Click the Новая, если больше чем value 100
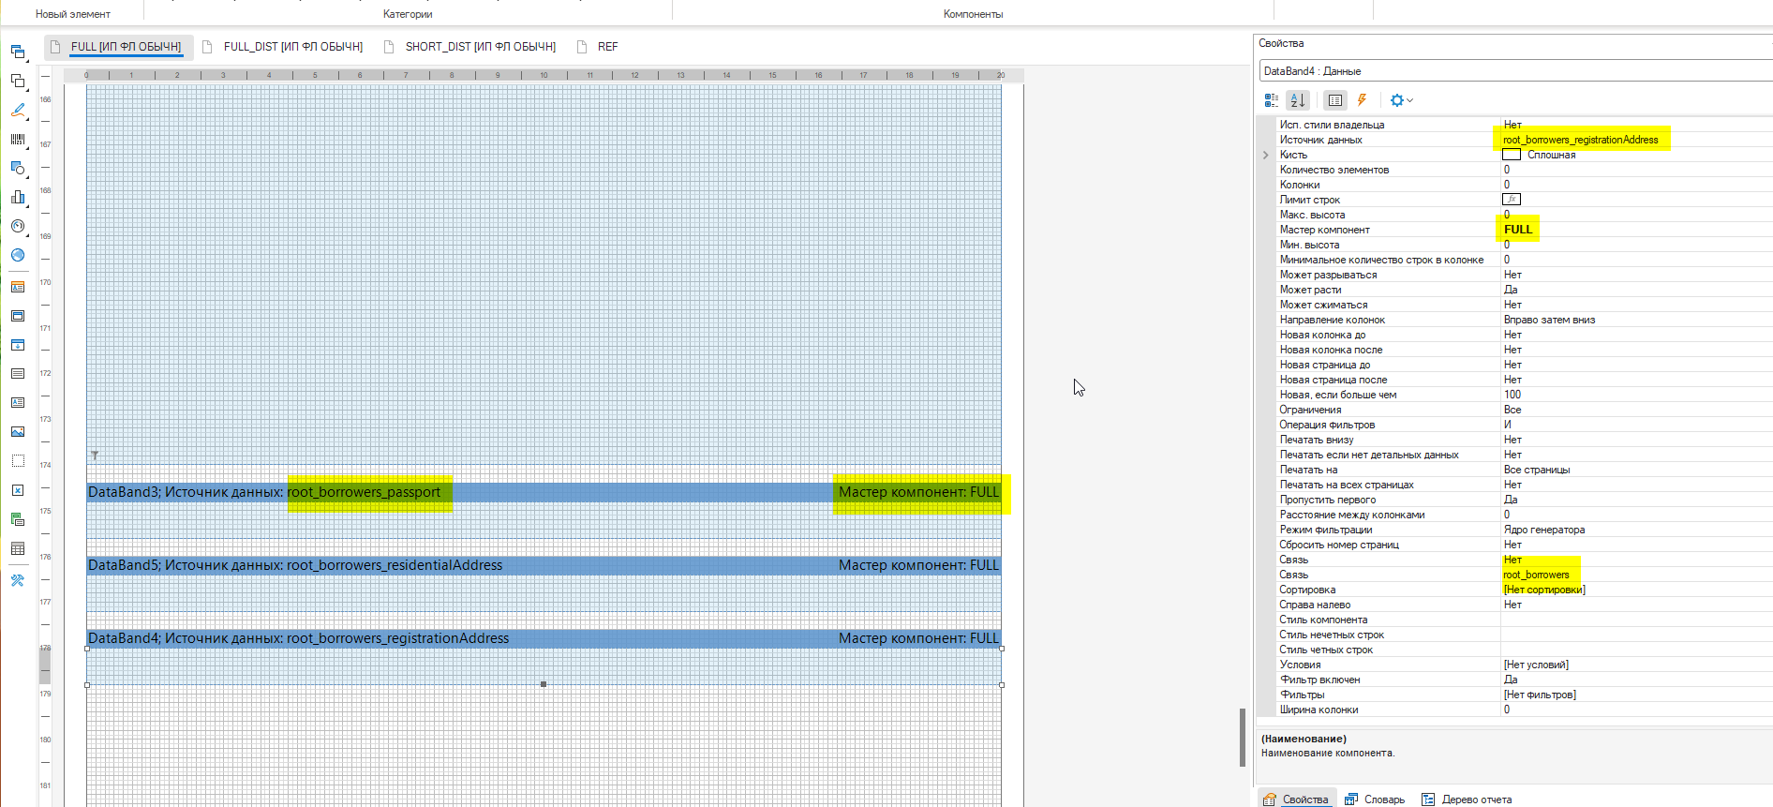Viewport: 1773px width, 807px height. coord(1512,395)
